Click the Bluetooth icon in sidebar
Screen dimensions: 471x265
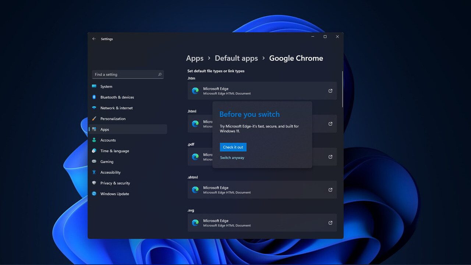[94, 97]
